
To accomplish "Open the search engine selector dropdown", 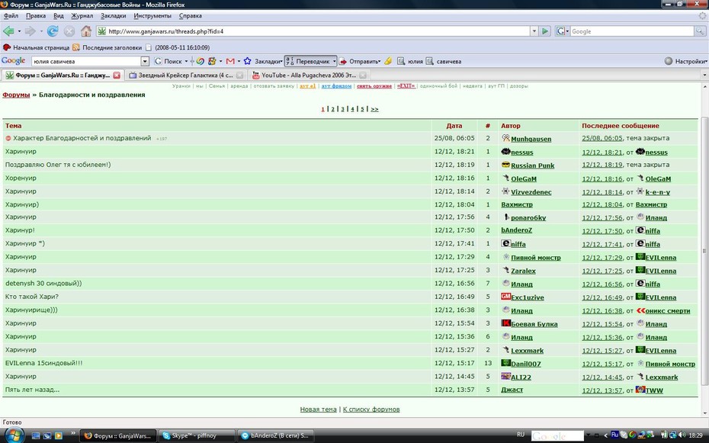I will (563, 31).
